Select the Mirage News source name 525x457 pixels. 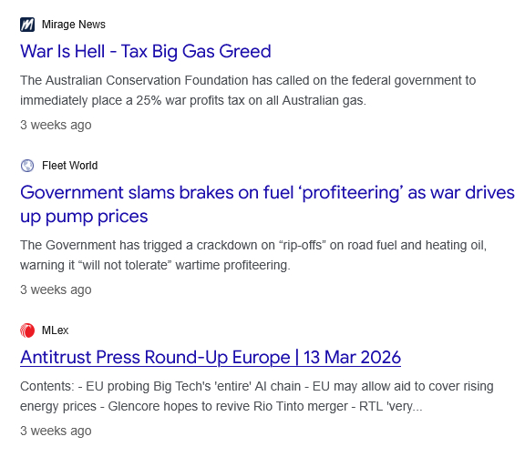(74, 25)
